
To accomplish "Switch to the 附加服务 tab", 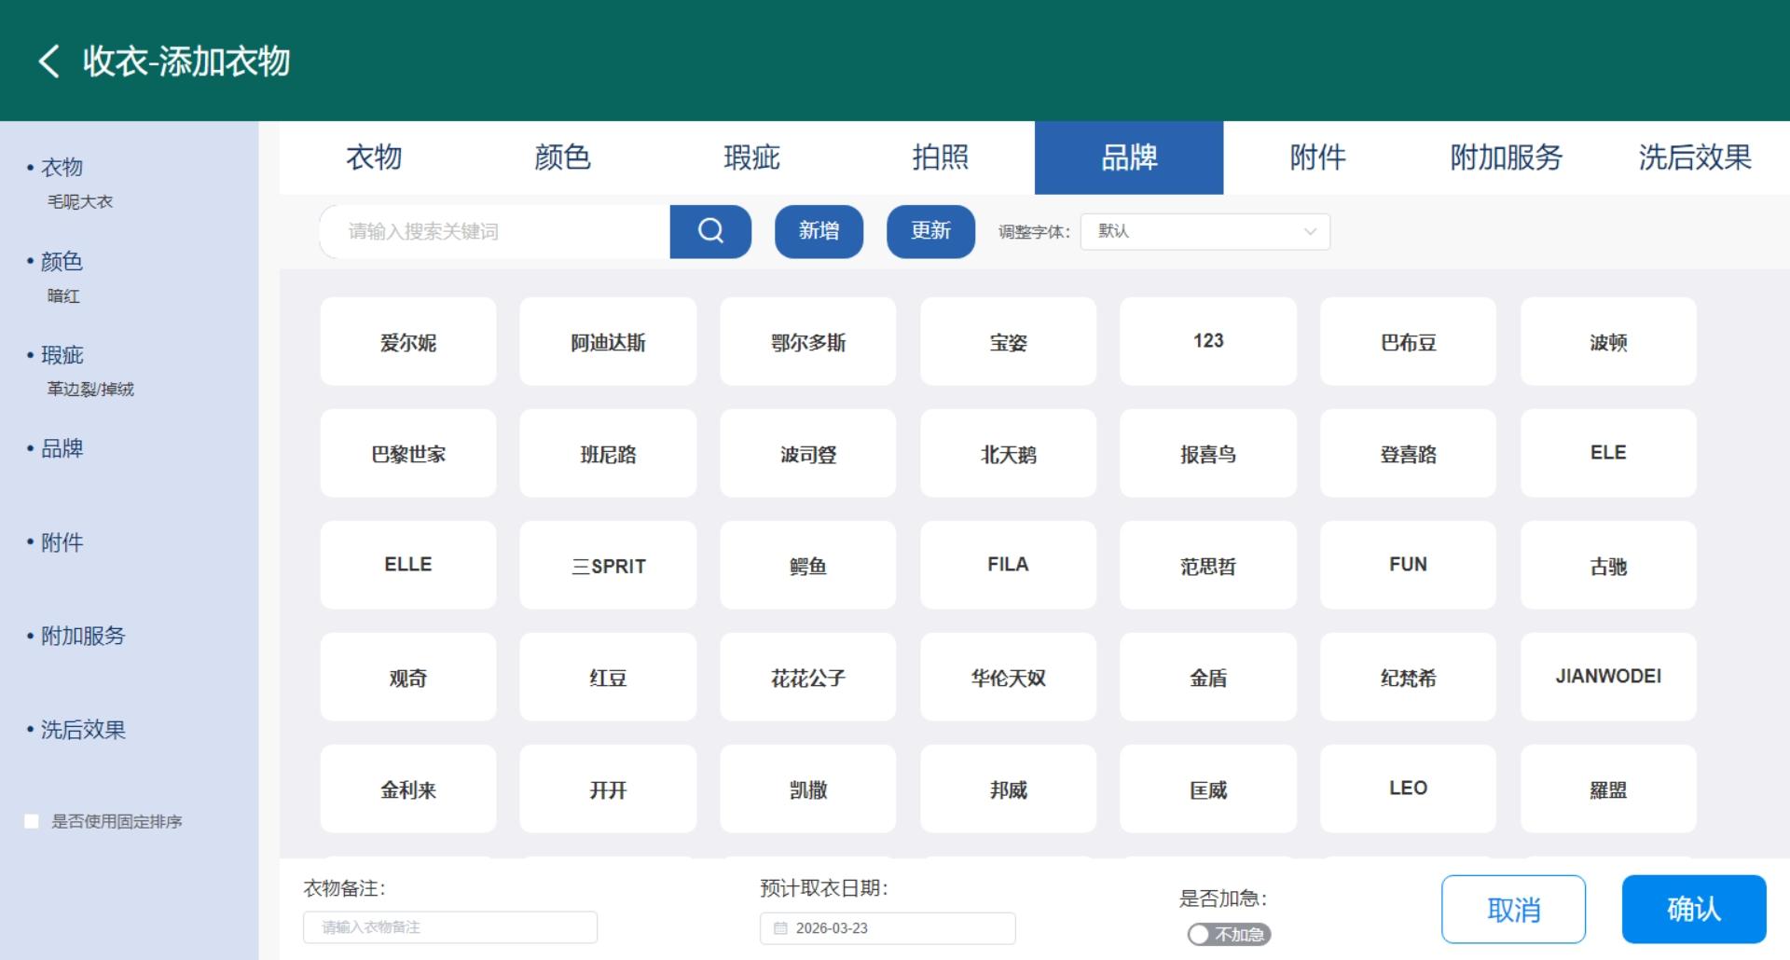I will click(1506, 158).
